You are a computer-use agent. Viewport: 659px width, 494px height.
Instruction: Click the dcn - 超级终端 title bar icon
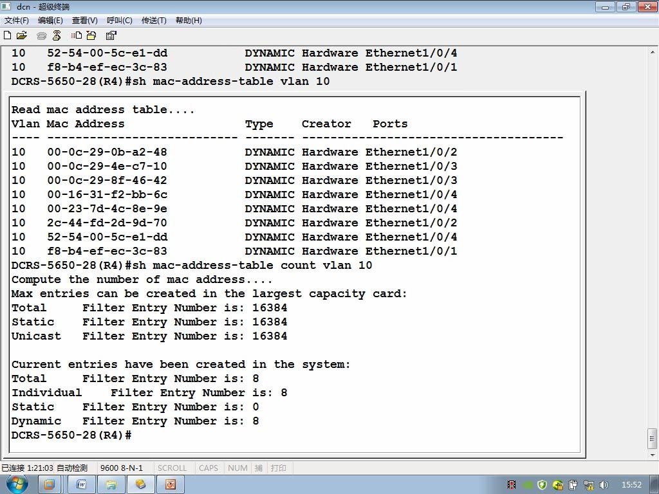[x=6, y=6]
